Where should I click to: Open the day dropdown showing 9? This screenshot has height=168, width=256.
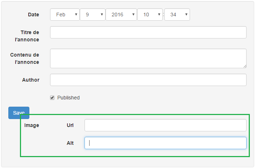tap(92, 15)
